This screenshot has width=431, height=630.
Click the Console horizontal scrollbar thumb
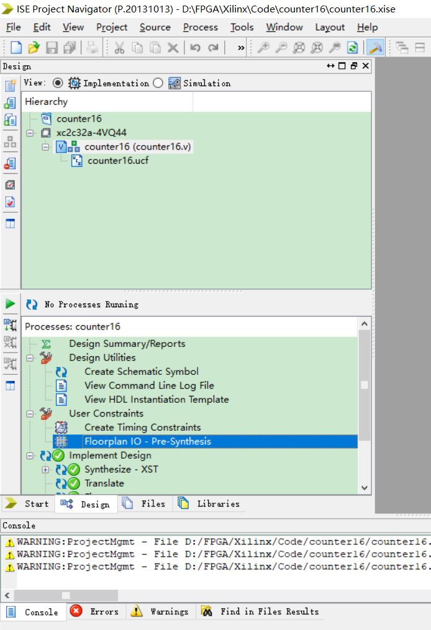click(x=66, y=595)
